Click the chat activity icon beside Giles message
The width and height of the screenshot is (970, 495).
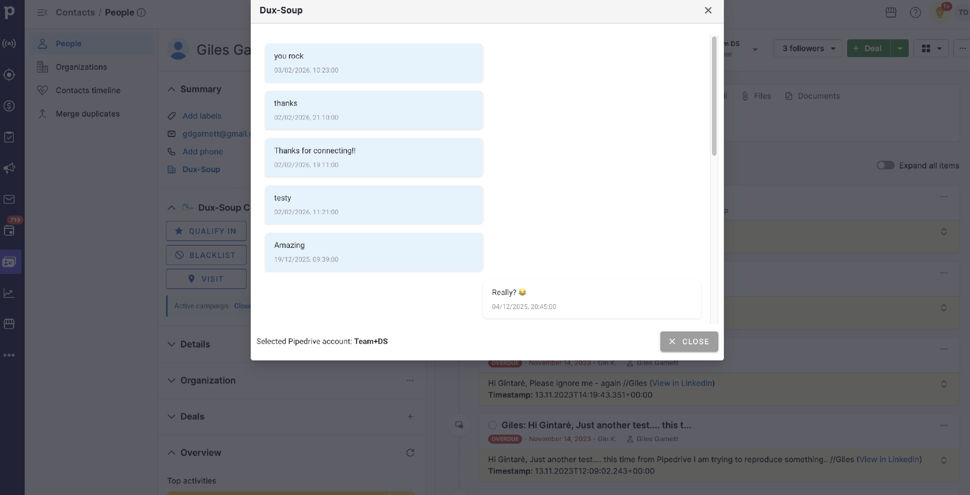tap(459, 425)
